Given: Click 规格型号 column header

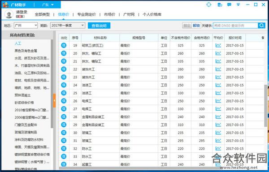Looking at the screenshot, I should [x=139, y=38].
